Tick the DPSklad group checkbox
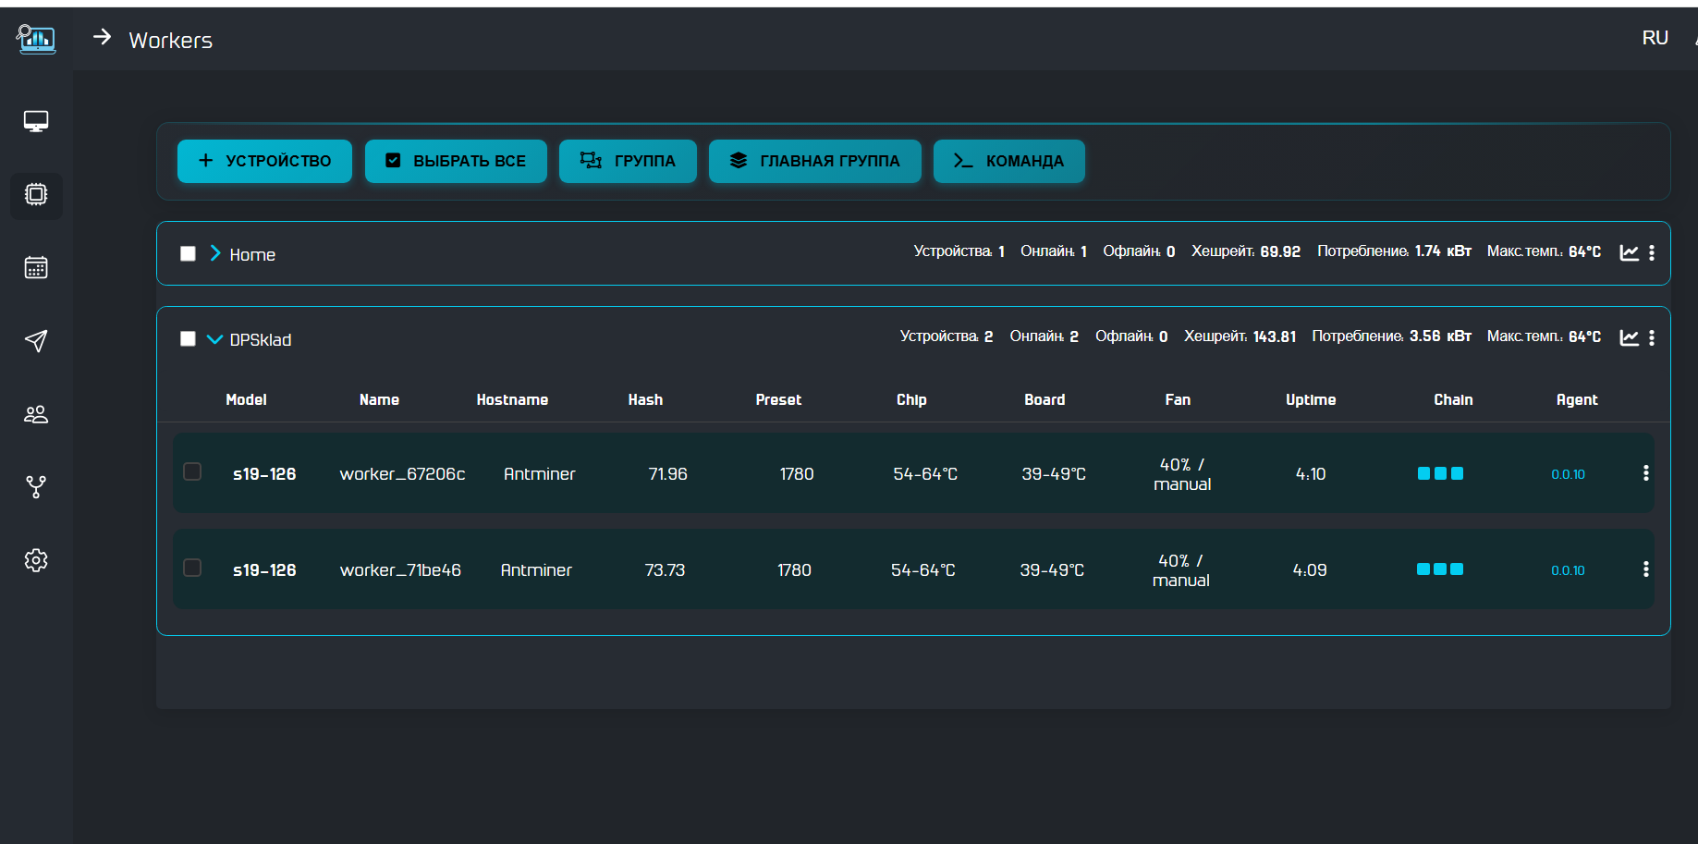Viewport: 1698px width, 844px height. pyautogui.click(x=188, y=338)
